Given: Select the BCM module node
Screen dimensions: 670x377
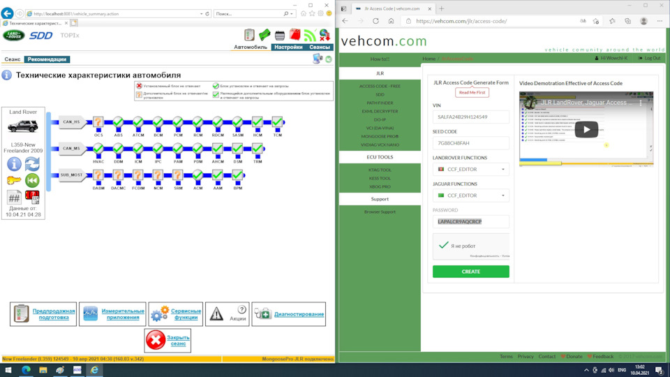Looking at the screenshot, I should (158, 122).
